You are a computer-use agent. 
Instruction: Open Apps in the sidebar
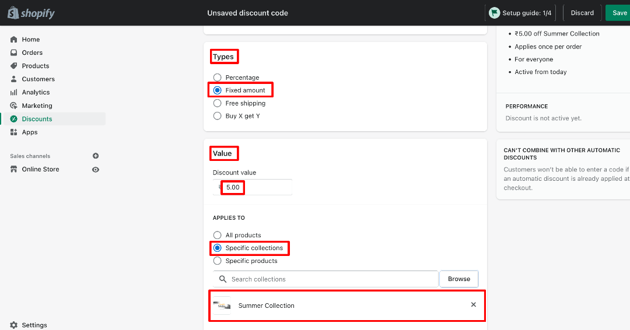(x=30, y=132)
